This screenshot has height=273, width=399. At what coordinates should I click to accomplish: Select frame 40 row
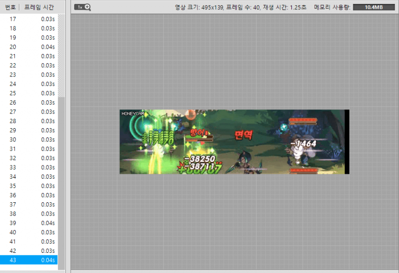[29, 232]
